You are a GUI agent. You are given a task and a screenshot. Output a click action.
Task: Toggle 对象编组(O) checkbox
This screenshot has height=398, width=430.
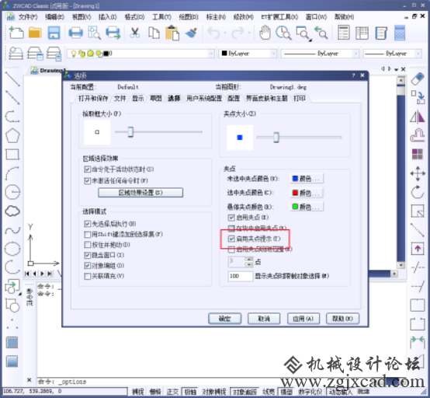tap(87, 266)
